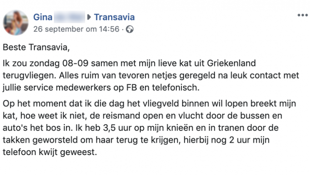This screenshot has height=175, width=310.
Task: Open the post timestamp 26 september
Action: pos(76,29)
